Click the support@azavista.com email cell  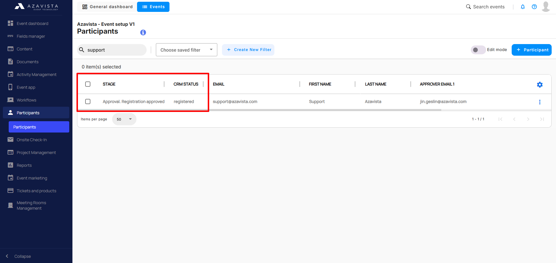click(235, 101)
